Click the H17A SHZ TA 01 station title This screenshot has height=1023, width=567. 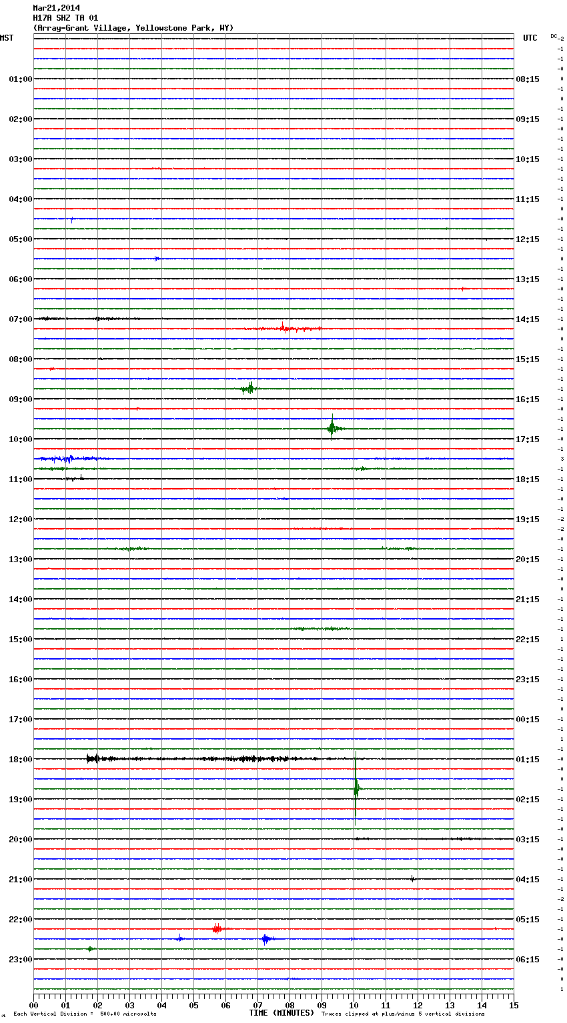coord(65,18)
